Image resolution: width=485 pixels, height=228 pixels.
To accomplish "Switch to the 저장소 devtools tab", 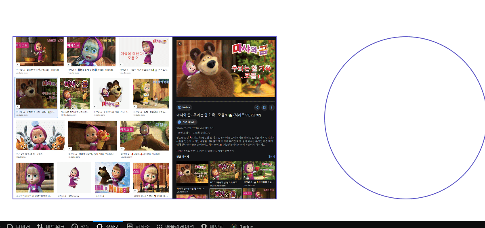I will tap(138, 226).
